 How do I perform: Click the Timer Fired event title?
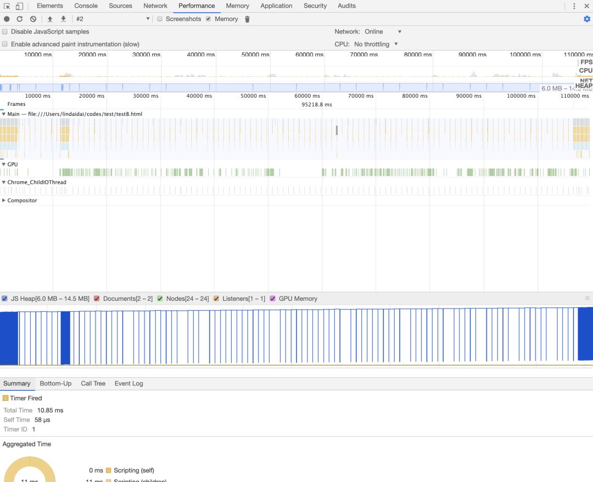pos(26,398)
